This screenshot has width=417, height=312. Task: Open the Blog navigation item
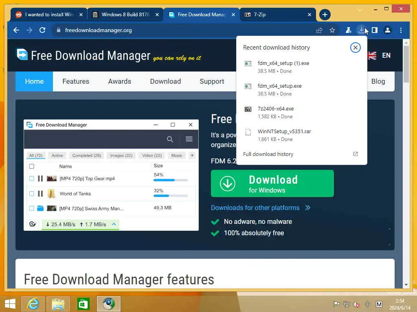pos(378,81)
